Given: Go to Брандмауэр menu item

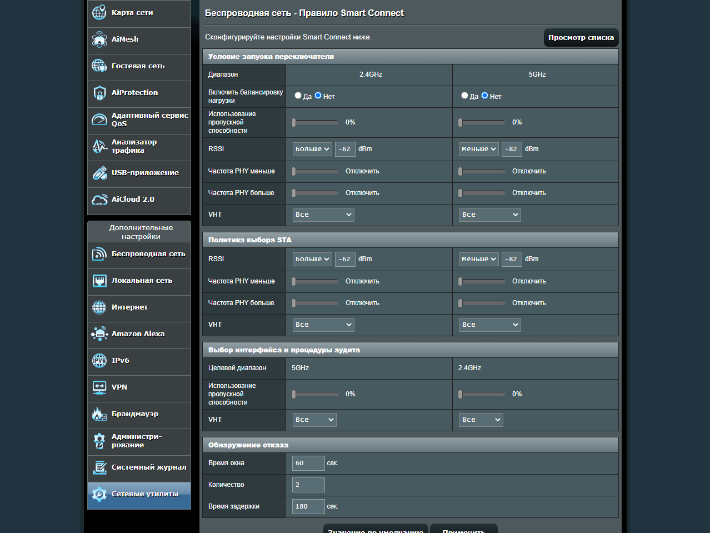Looking at the screenshot, I should [139, 414].
